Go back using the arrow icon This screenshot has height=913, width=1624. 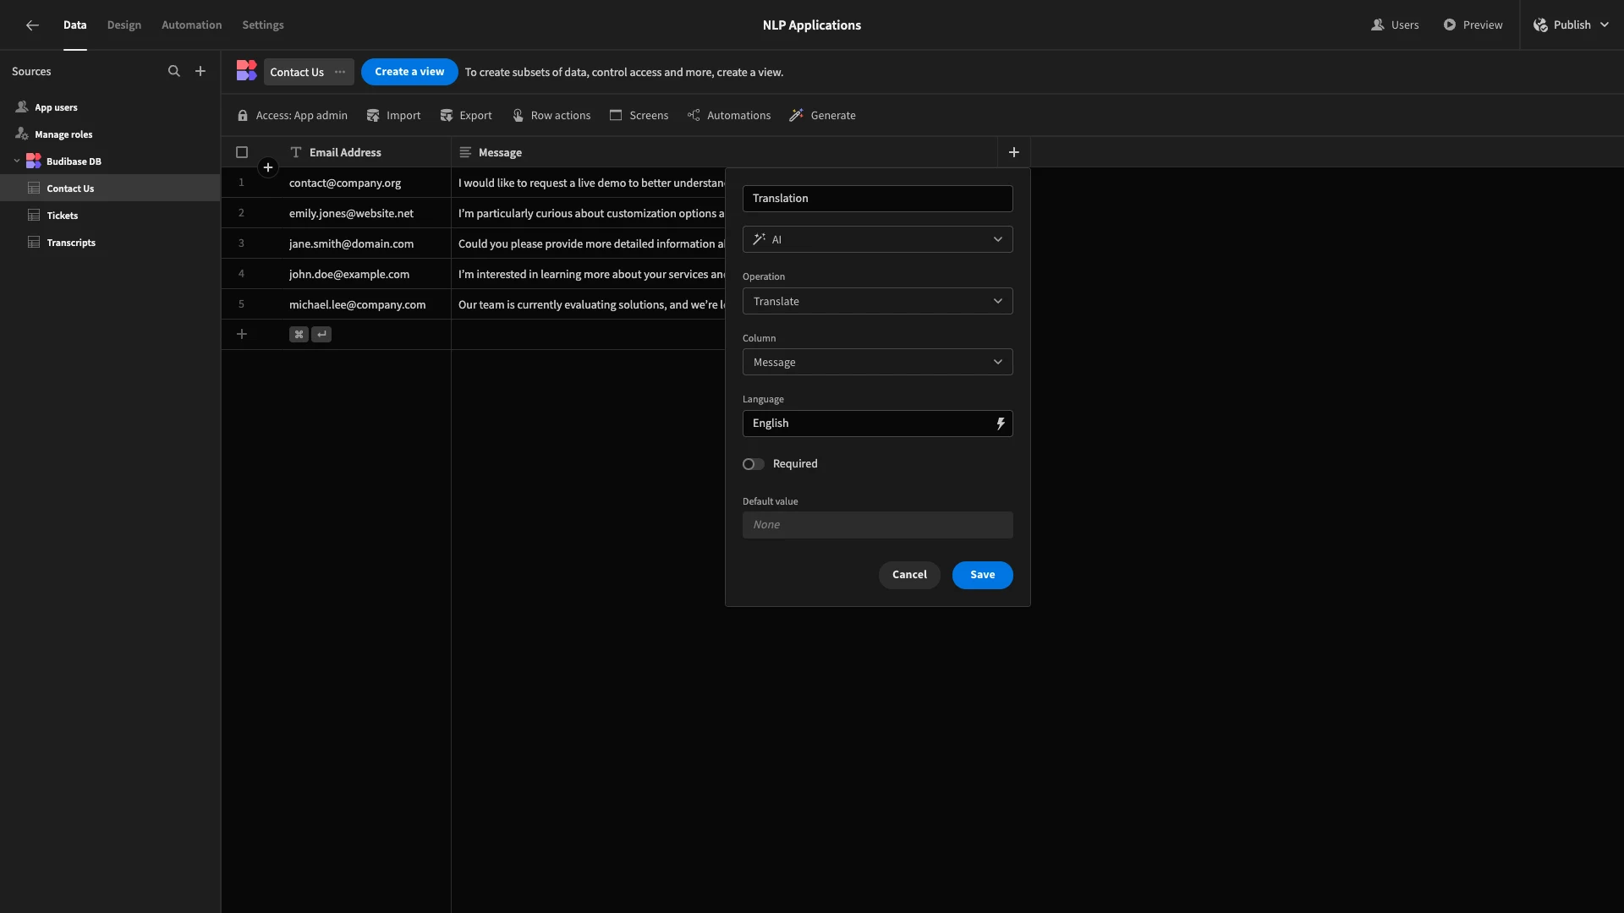click(x=32, y=25)
